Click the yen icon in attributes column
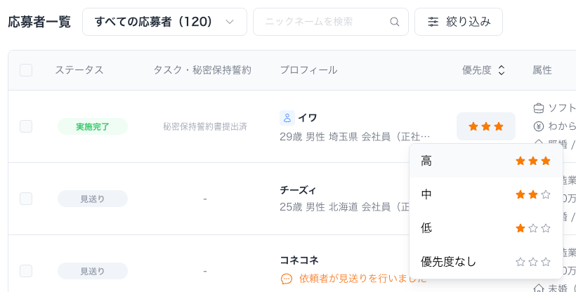 539,126
